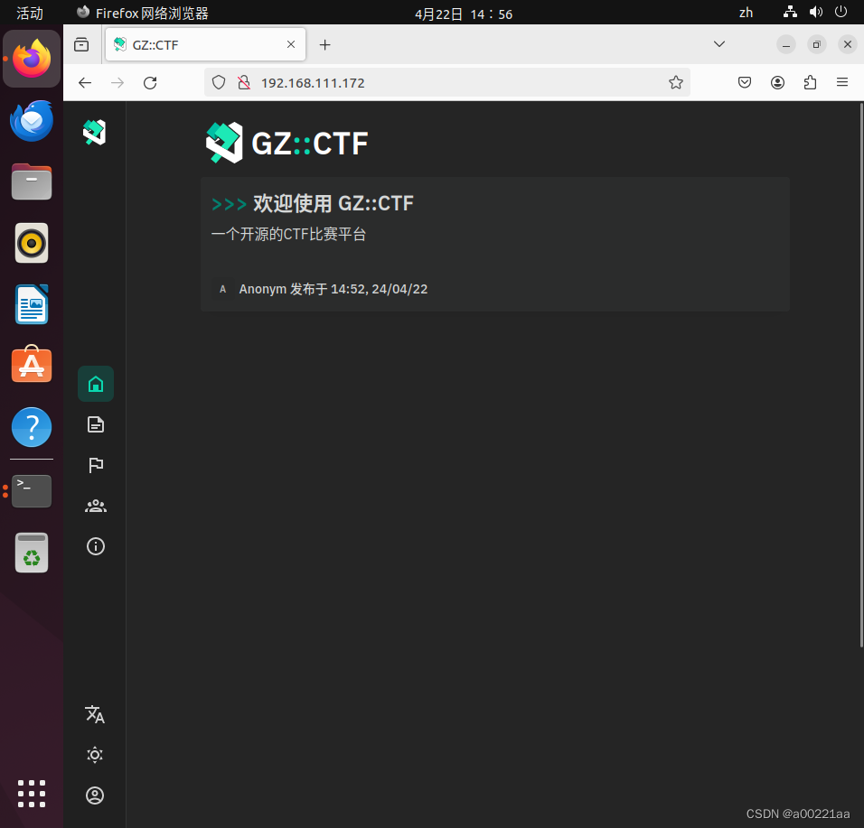Open the language switcher icon
The width and height of the screenshot is (864, 828).
tap(95, 714)
